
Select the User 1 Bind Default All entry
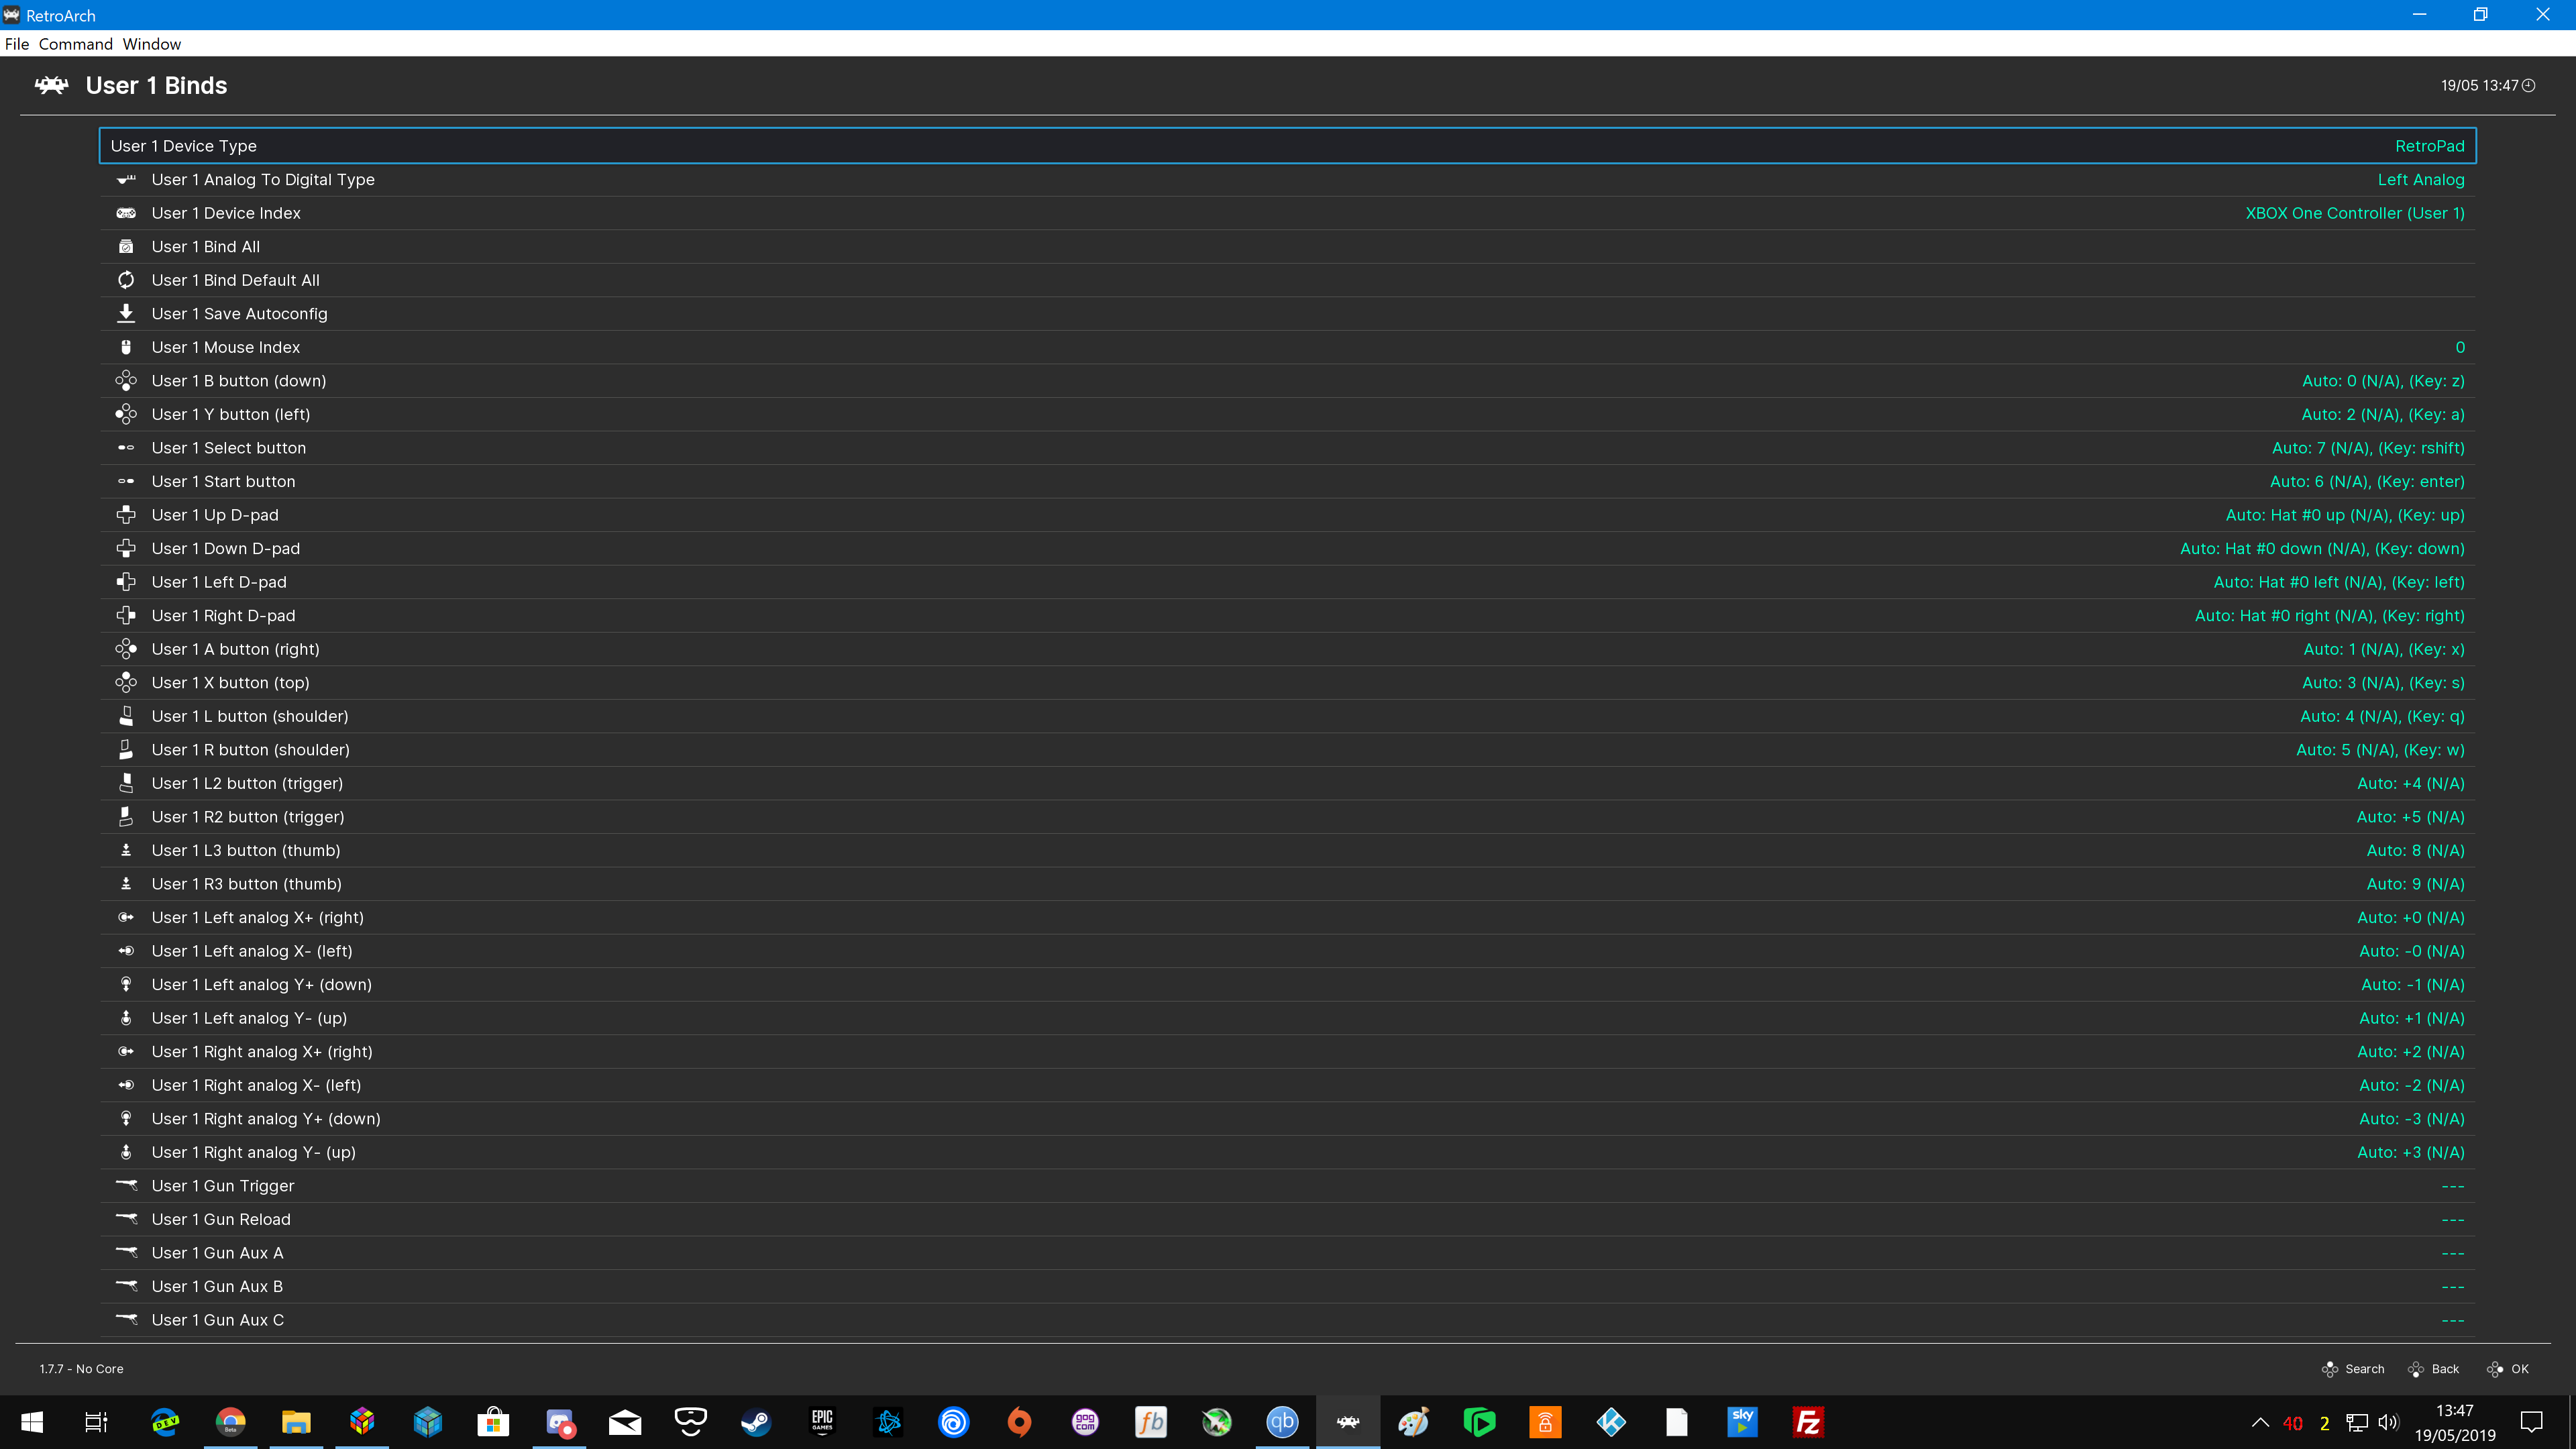pos(1287,280)
